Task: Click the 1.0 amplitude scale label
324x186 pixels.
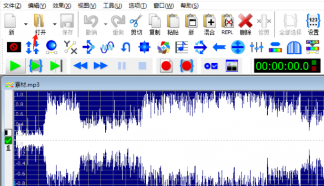Action: (20, 95)
